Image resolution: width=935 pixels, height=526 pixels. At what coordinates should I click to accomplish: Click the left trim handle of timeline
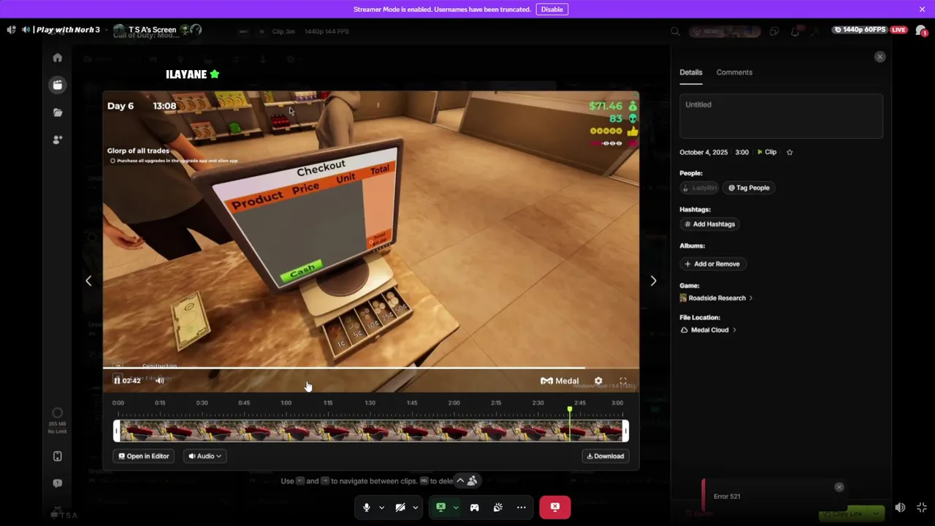point(116,432)
